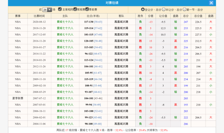Select the 全让分、总分 radio option
Screen dimensions: 224x133
[x=143, y=10]
